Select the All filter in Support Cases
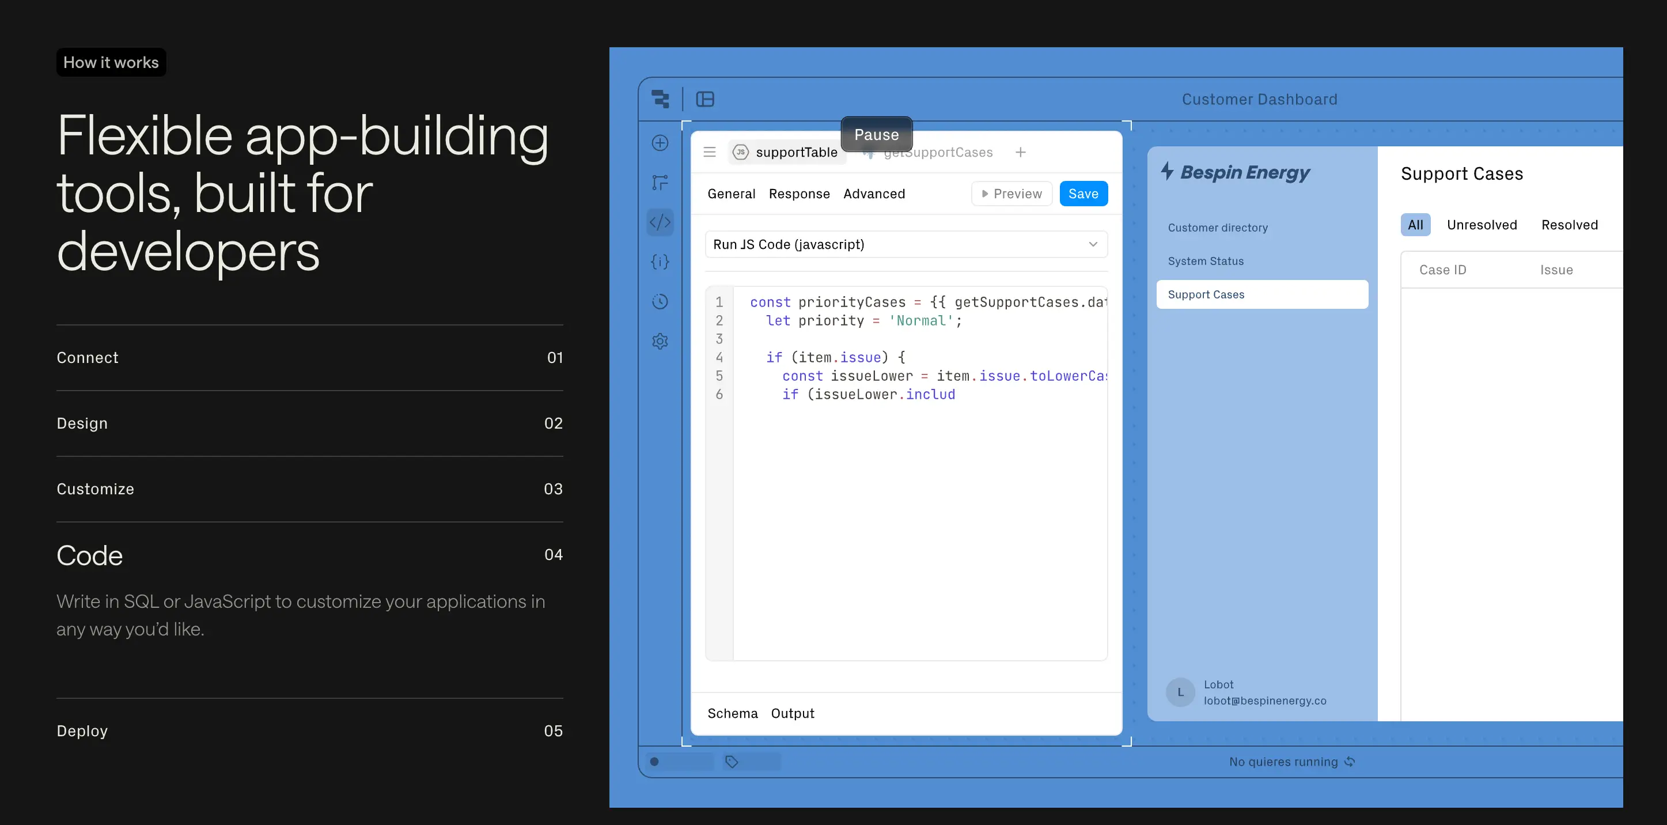 click(x=1415, y=225)
